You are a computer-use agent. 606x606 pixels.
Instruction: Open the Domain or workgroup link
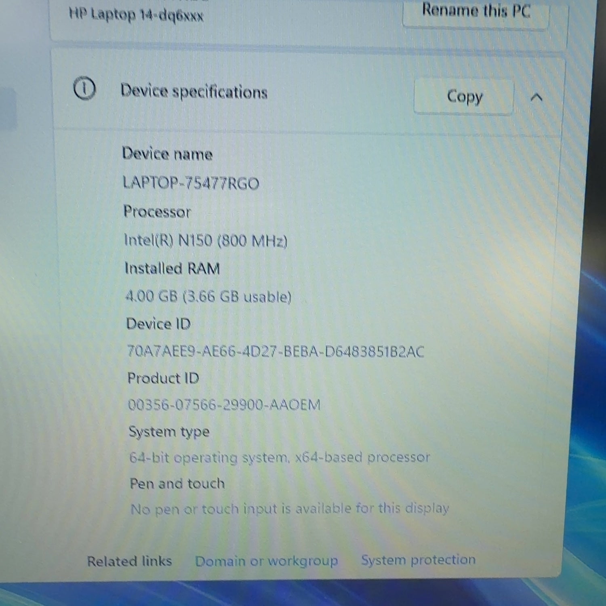click(x=266, y=561)
